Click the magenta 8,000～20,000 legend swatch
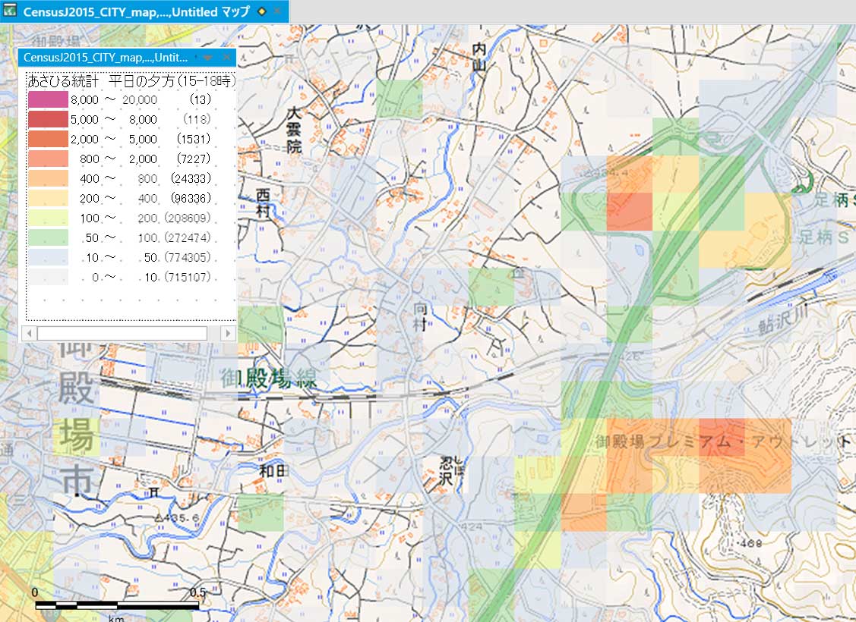This screenshot has height=622, width=856. [48, 99]
